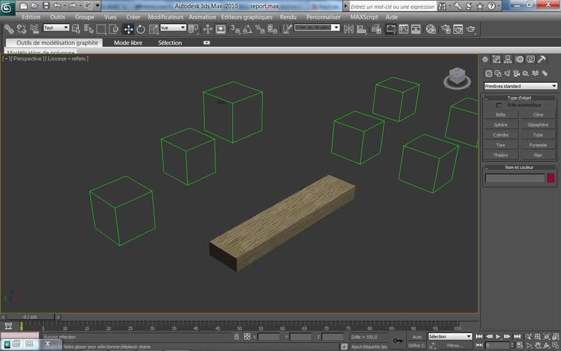Toggle the selection lock padlock

237,337
